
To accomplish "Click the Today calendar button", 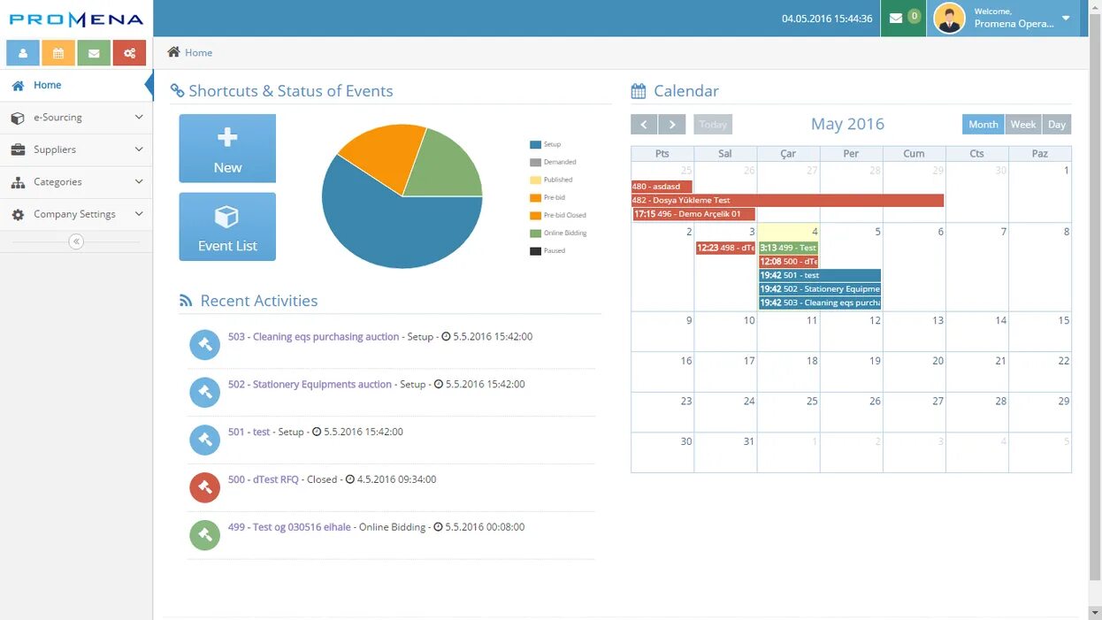I will pos(713,125).
